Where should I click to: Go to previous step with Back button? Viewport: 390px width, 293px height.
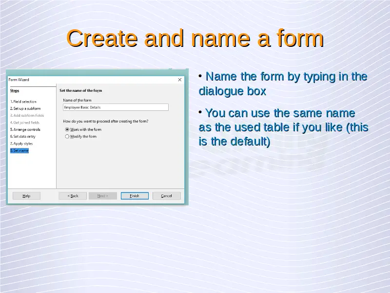tap(73, 196)
